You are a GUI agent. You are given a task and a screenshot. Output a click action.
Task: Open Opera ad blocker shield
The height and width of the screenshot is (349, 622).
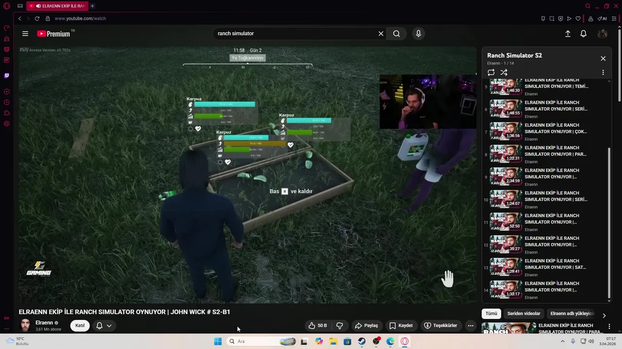(x=560, y=18)
